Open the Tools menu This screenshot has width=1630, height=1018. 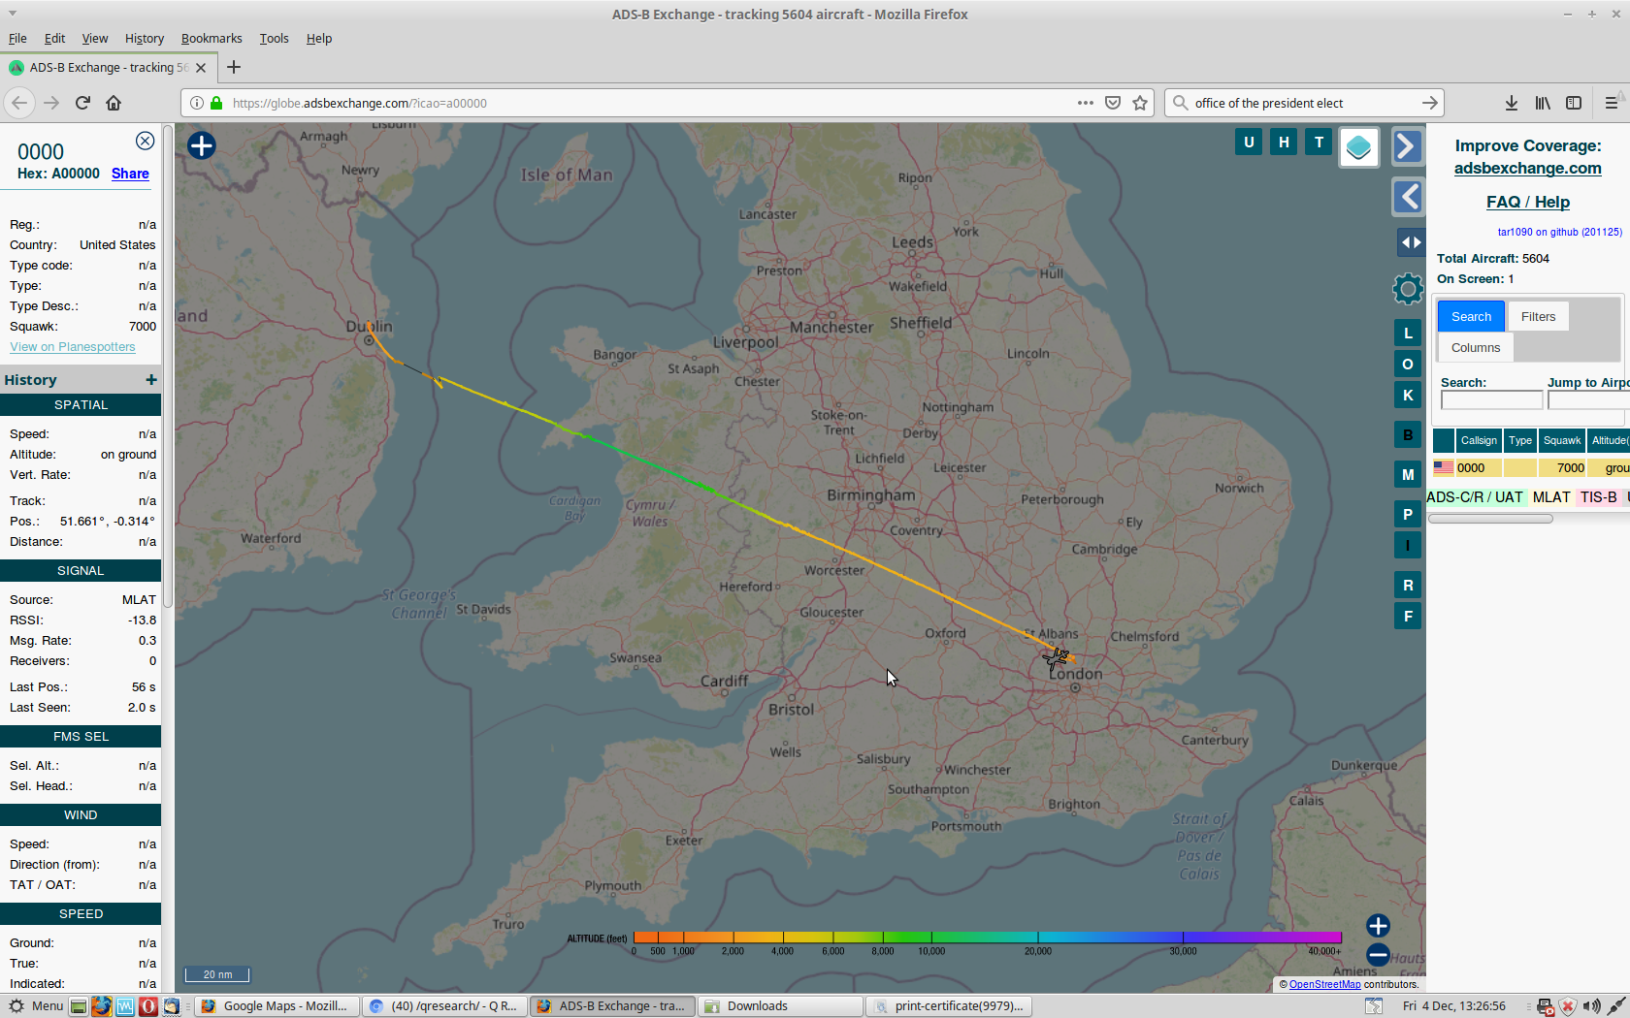[274, 38]
